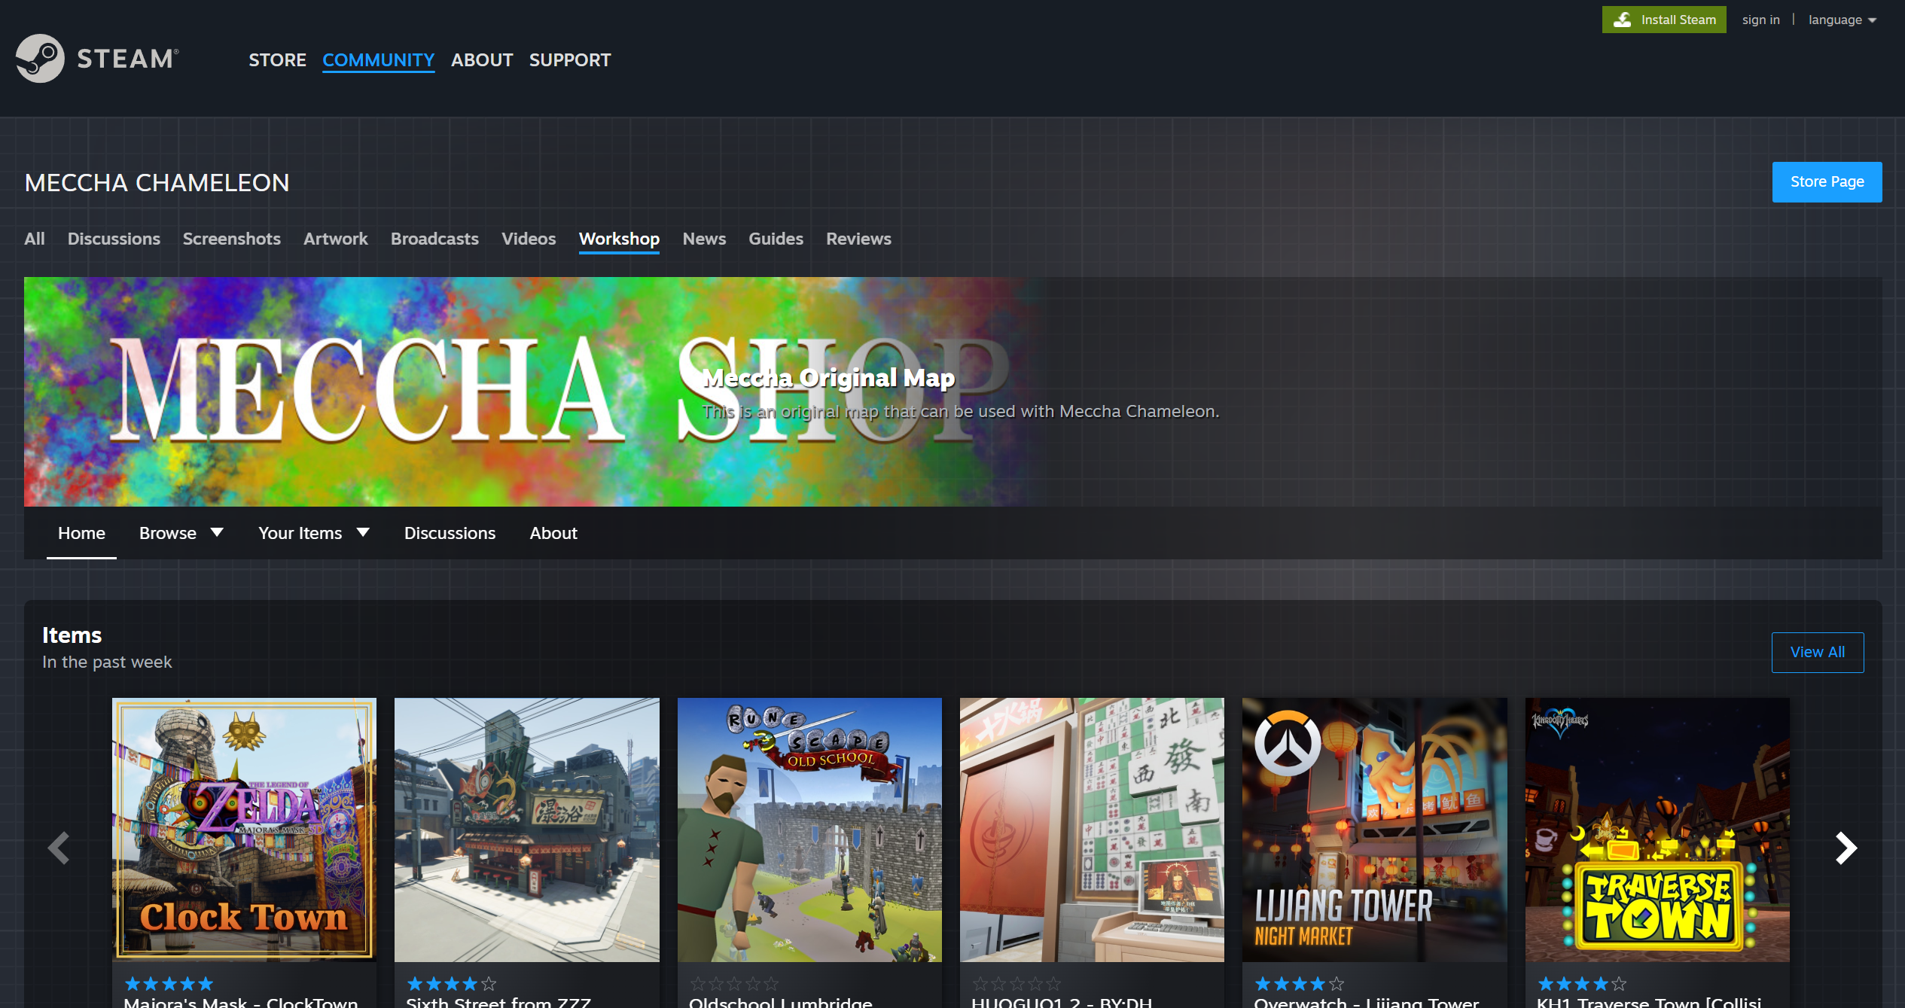The image size is (1905, 1008).
Task: Expand the Browse dropdown menu
Action: tap(181, 533)
